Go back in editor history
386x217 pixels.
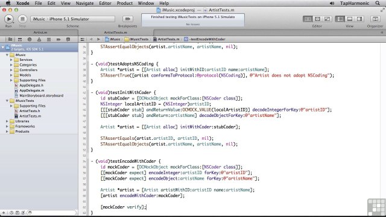[x=91, y=39]
